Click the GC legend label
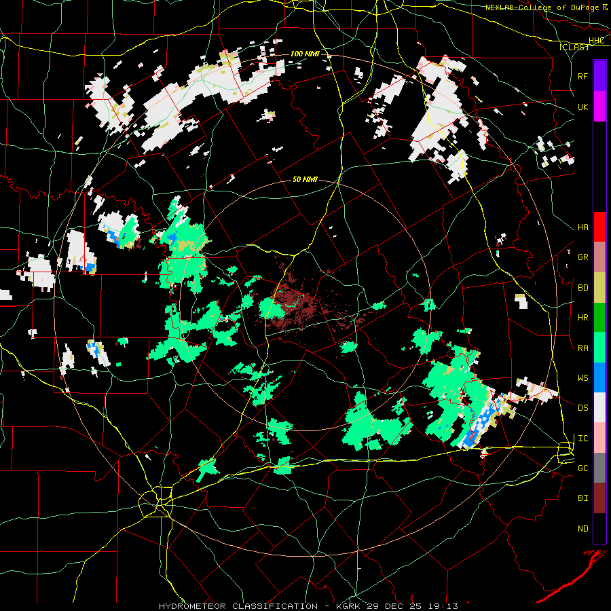This screenshot has width=611, height=611. click(582, 468)
